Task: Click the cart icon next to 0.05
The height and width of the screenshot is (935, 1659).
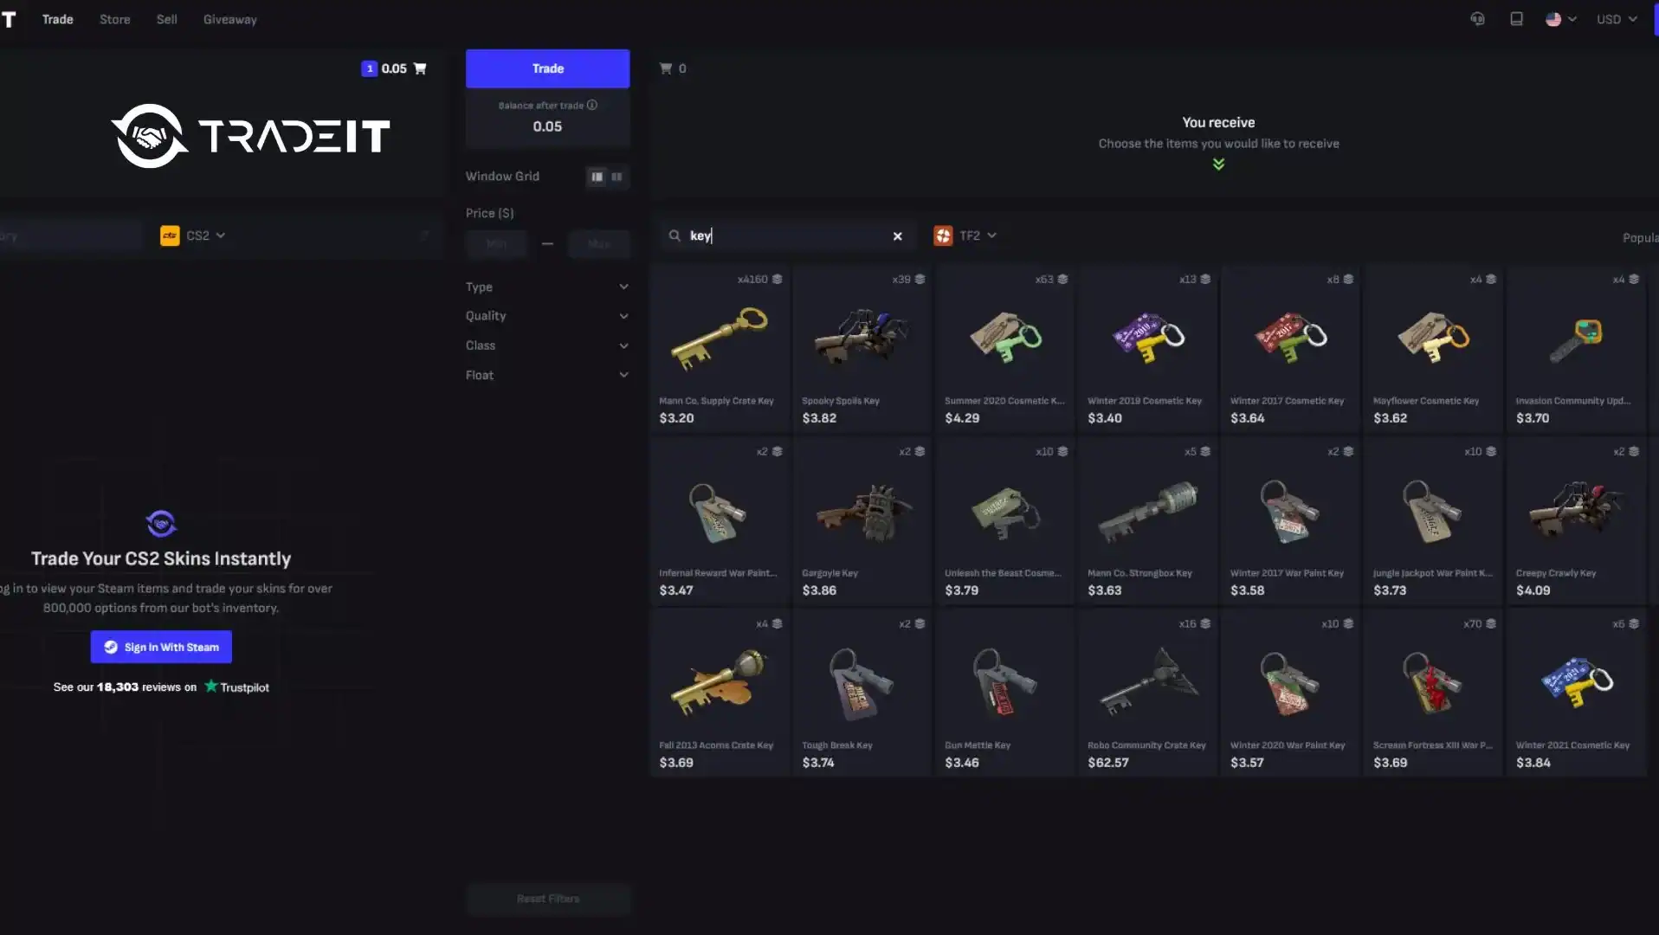Action: click(420, 68)
